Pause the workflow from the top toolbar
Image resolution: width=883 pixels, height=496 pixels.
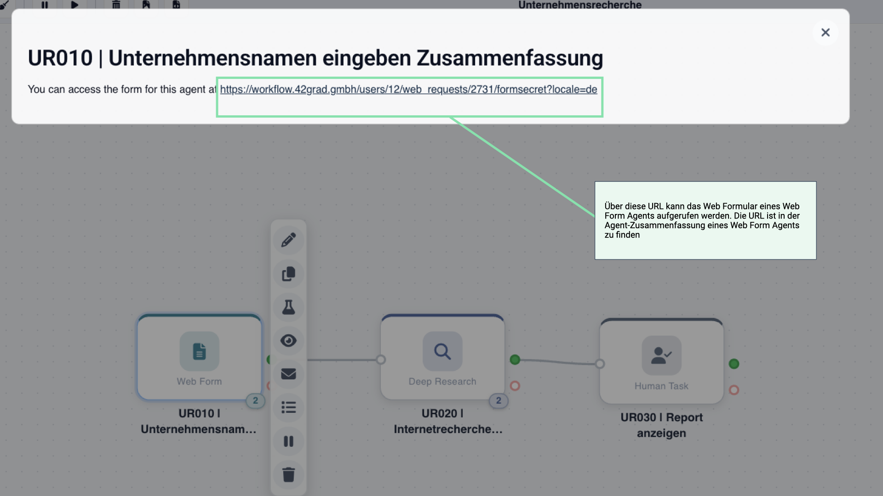click(45, 5)
